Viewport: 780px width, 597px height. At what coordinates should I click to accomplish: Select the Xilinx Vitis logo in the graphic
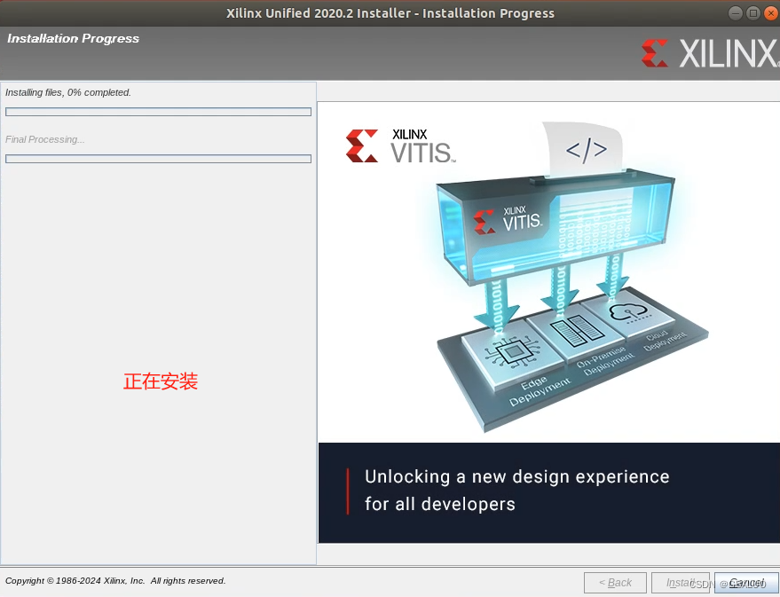coord(401,145)
